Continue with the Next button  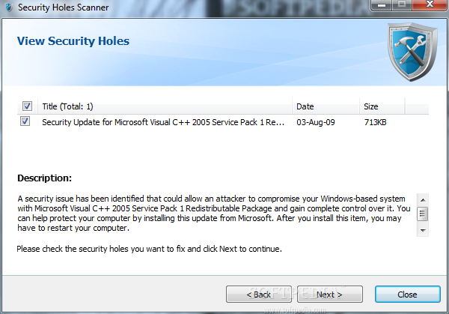(x=329, y=295)
